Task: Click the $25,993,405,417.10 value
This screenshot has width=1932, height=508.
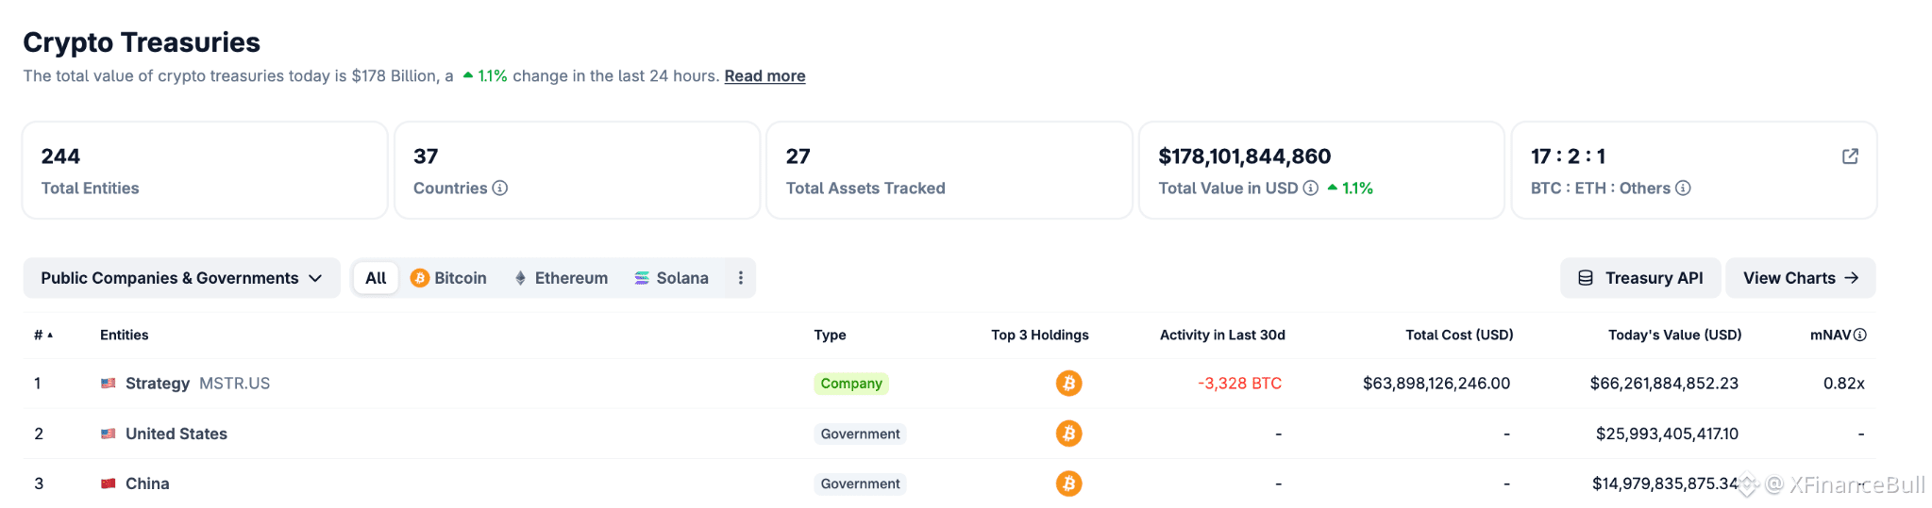Action: pos(1667,434)
